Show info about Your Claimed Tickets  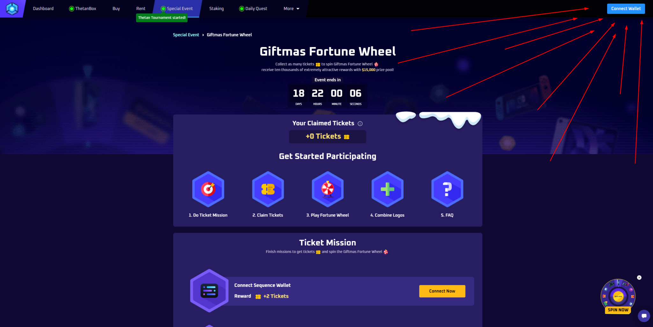[360, 124]
